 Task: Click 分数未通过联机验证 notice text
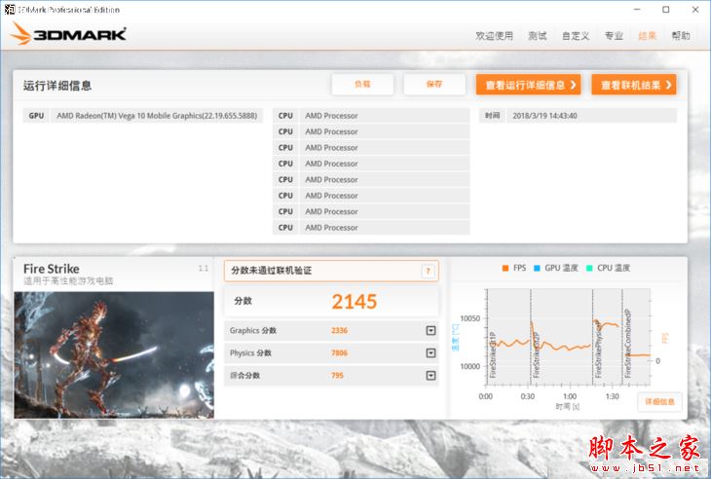[271, 271]
